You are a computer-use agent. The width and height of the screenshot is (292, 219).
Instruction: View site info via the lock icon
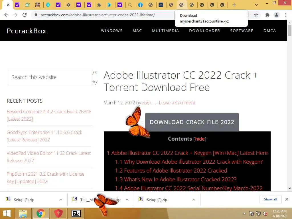pos(36,15)
